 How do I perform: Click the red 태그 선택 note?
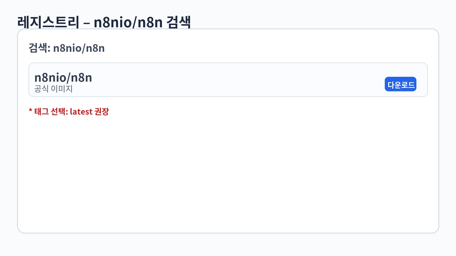pyautogui.click(x=69, y=112)
